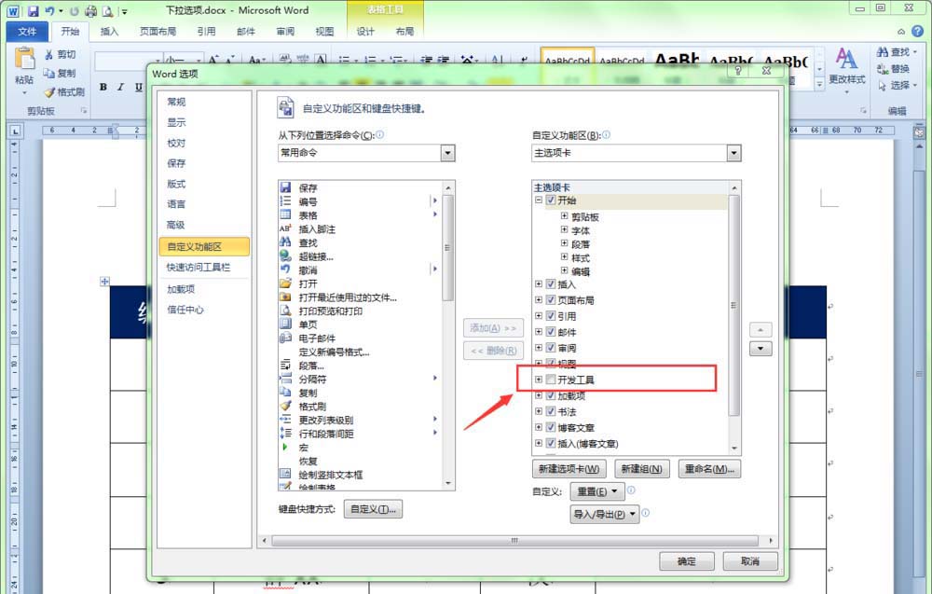The image size is (932, 594).
Task: Expand the 开发工具 tree node
Action: pos(539,380)
